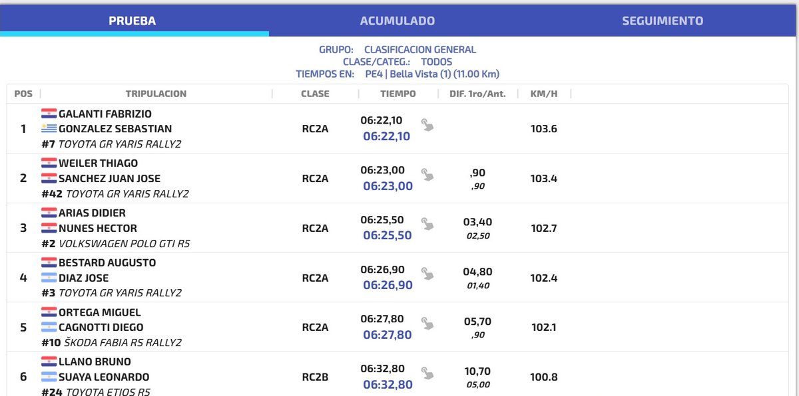
Task: Click blue time 06:26,90 in Bestard's row
Action: [388, 285]
